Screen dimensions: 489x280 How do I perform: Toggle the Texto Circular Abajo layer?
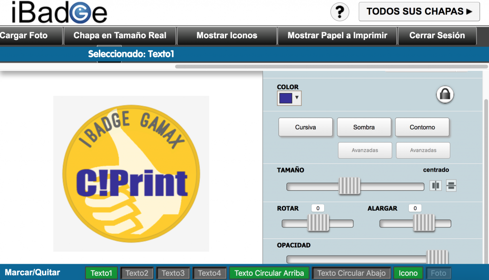351,273
